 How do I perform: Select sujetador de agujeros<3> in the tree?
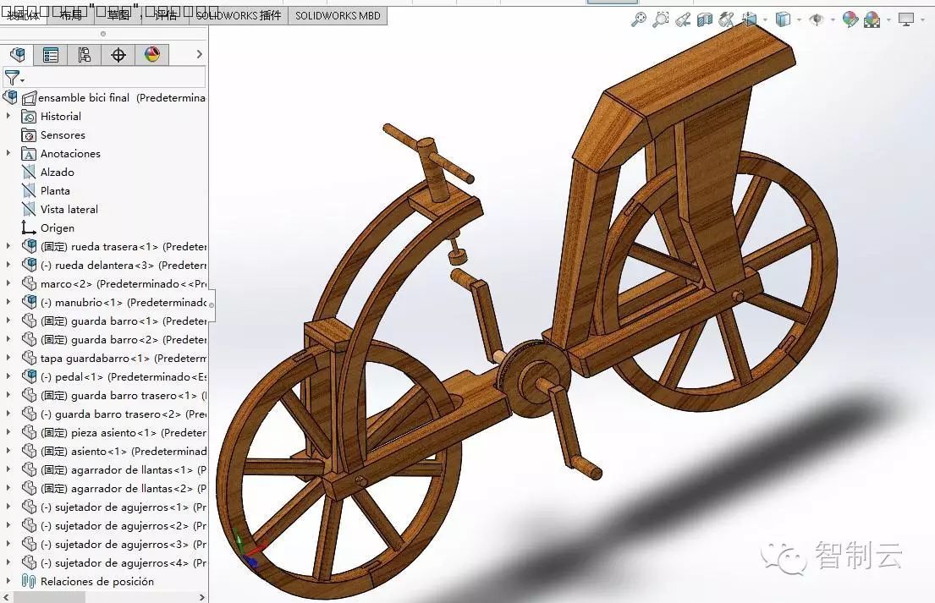(x=123, y=544)
